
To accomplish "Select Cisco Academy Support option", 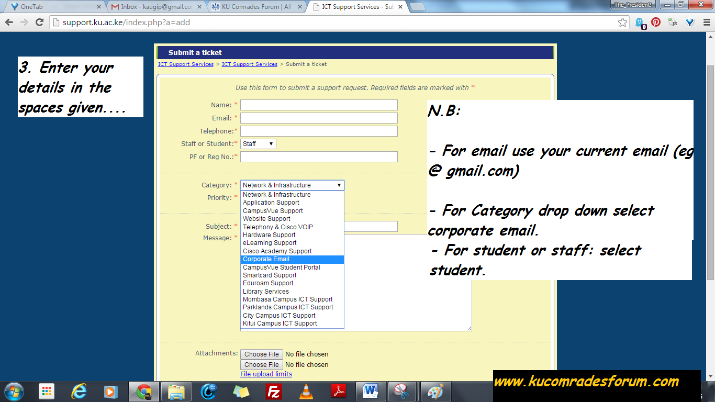I will [292, 251].
